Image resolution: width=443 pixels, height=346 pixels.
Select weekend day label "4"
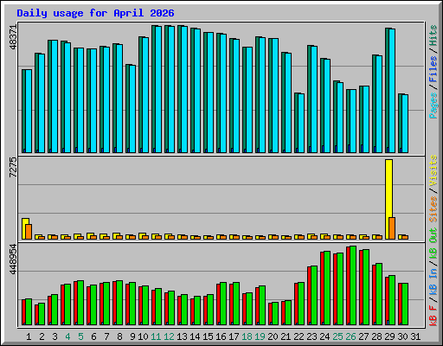coord(67,336)
